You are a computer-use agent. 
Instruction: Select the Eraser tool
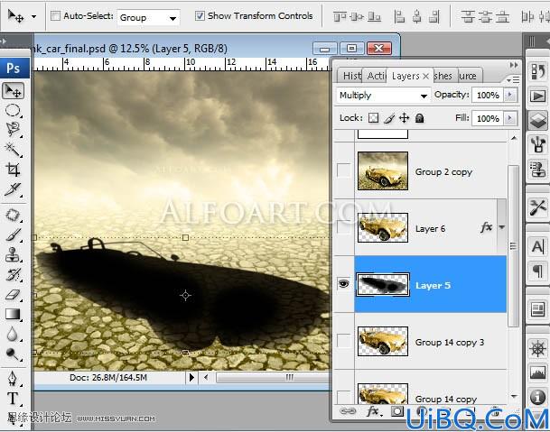coord(13,295)
